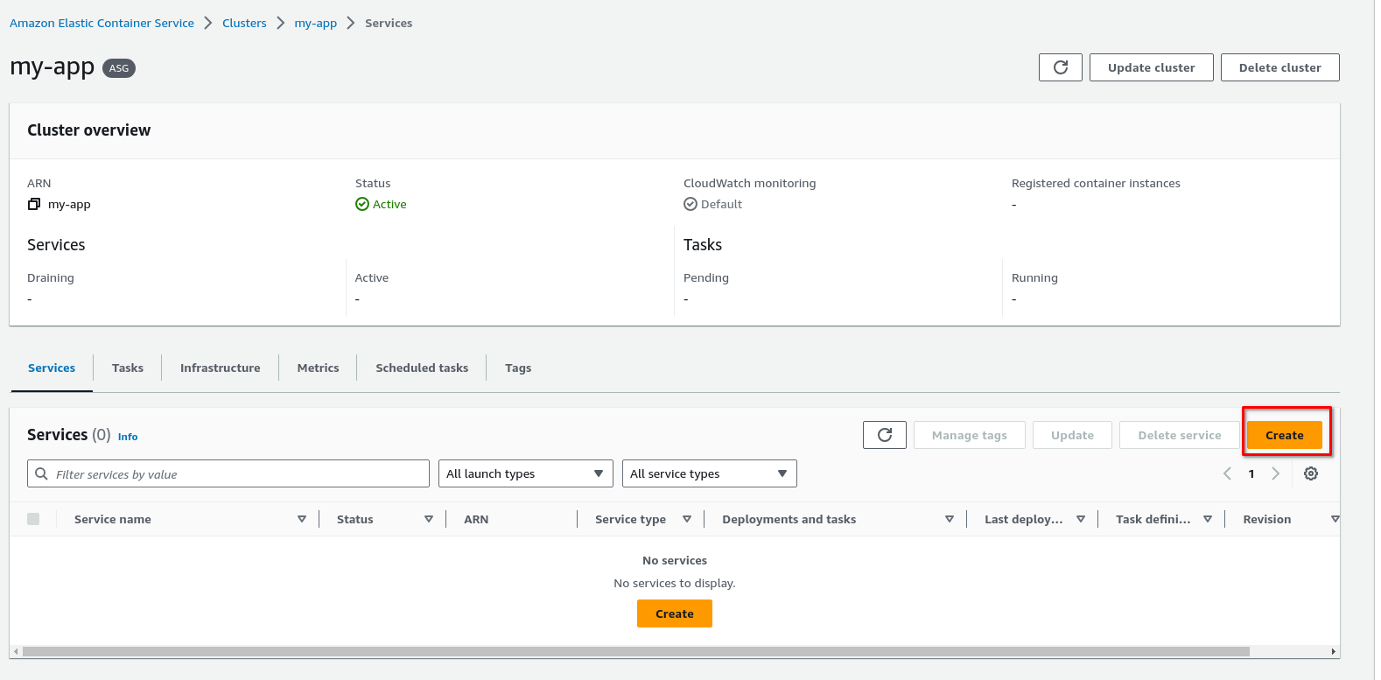Copy the cluster ARN icon
Screen dimensions: 1381x680
[x=34, y=204]
